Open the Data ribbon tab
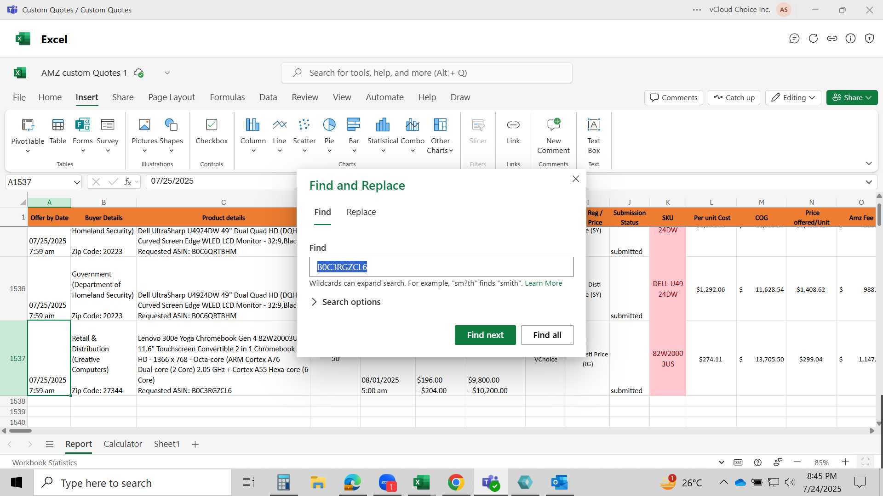The image size is (883, 496). (268, 97)
